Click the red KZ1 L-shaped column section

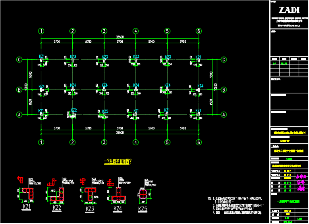pyautogui.click(x=28, y=194)
